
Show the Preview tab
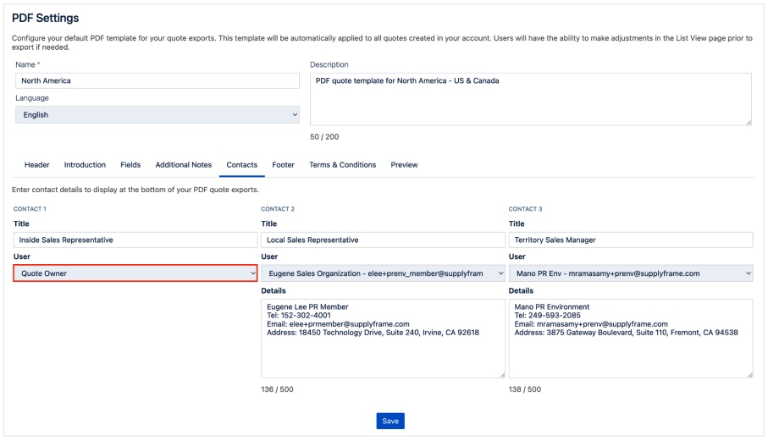[x=404, y=165]
